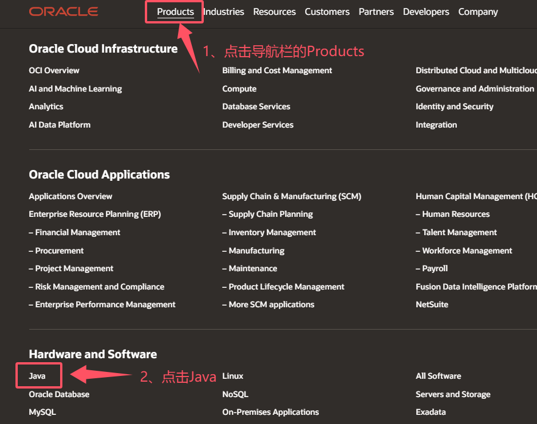Viewport: 537px width, 424px height.
Task: Click Oracle Cloud Applications heading
Action: coord(99,175)
